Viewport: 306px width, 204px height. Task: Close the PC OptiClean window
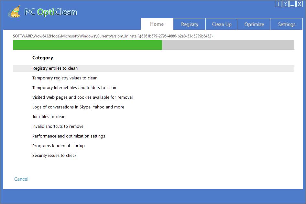click(299, 4)
